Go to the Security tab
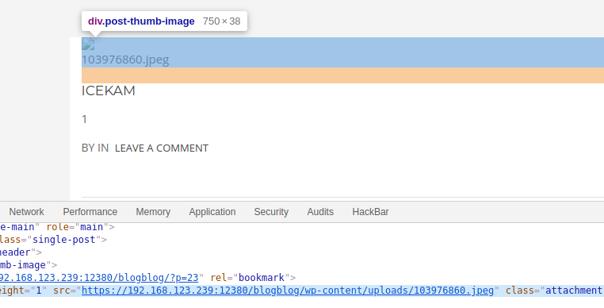Screen dimensions: 604x308 pyautogui.click(x=271, y=212)
